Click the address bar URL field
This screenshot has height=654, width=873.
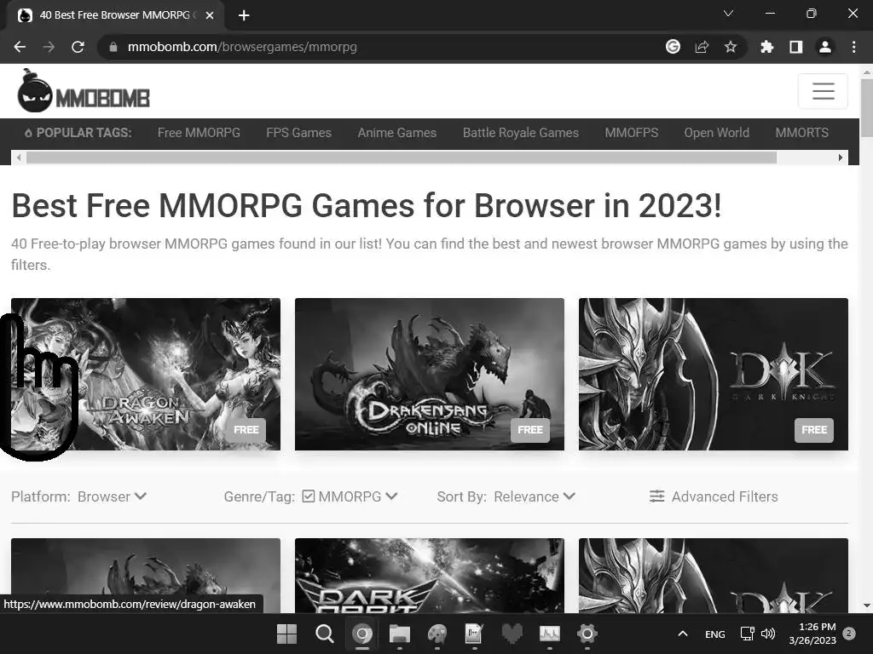coord(384,48)
